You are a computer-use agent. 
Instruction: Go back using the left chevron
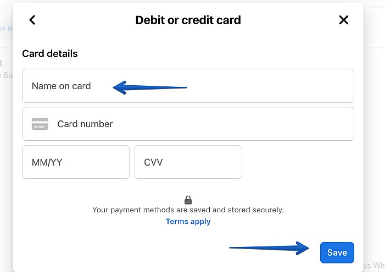point(32,20)
